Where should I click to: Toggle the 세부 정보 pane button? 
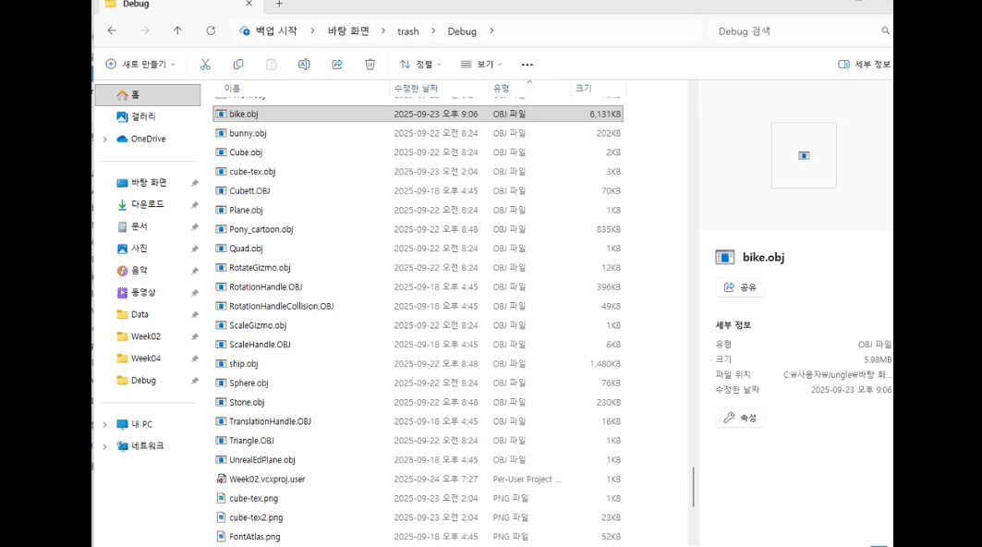(865, 64)
